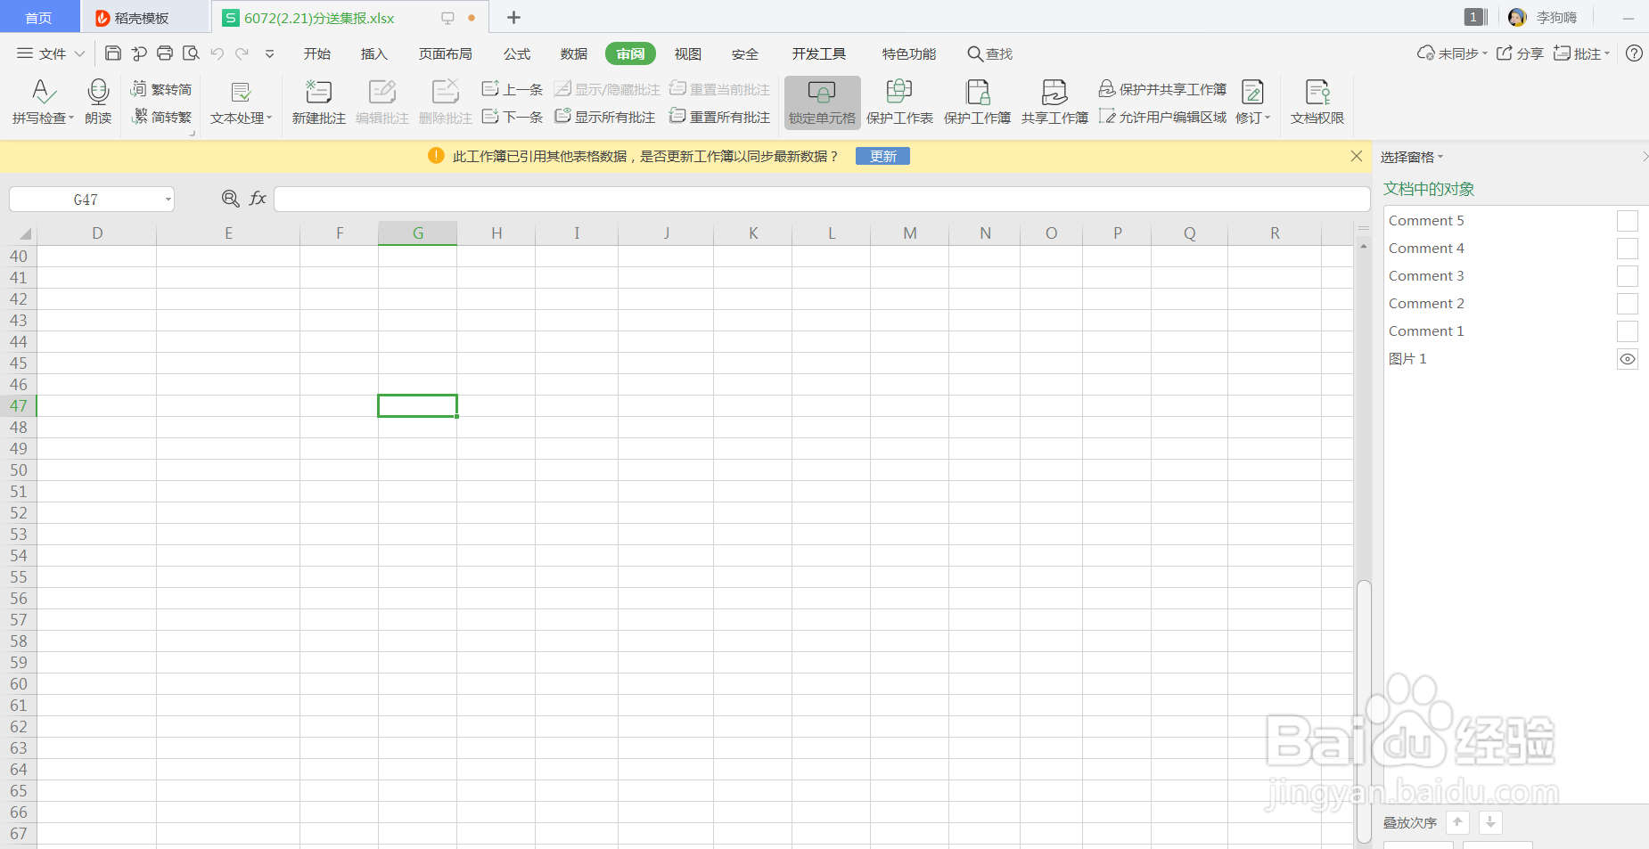Image resolution: width=1649 pixels, height=849 pixels.
Task: Toggle visibility of Comment 3
Action: coord(1627,276)
